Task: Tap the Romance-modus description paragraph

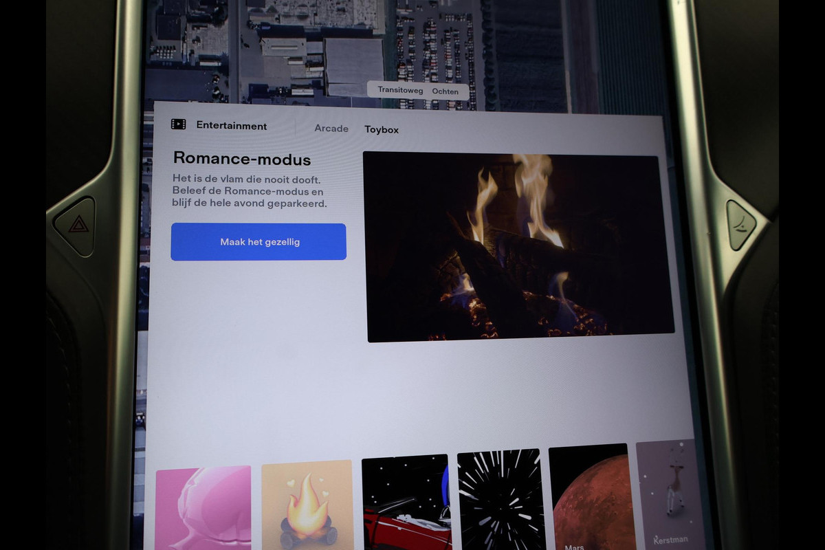Action: tap(247, 191)
